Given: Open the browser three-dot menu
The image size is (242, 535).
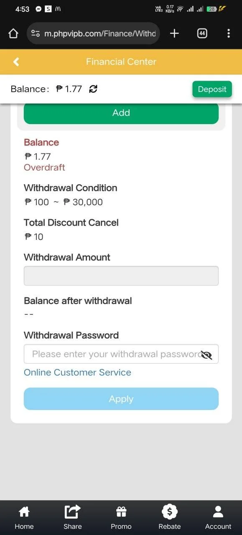Looking at the screenshot, I should pos(228,34).
